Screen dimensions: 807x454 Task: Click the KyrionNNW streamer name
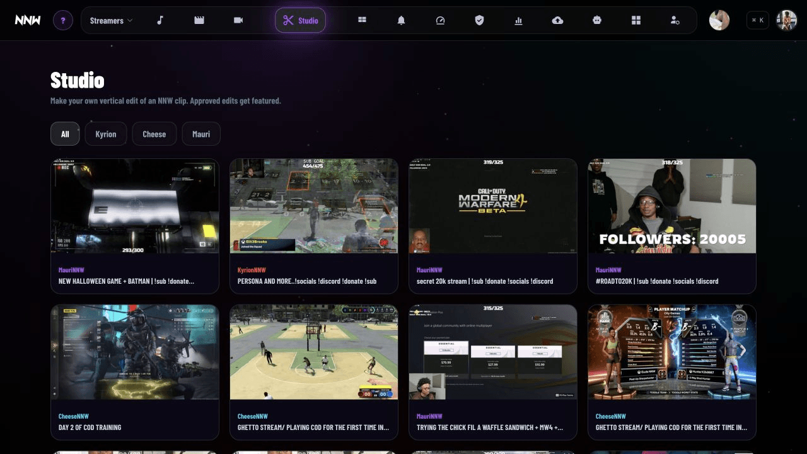tap(252, 270)
